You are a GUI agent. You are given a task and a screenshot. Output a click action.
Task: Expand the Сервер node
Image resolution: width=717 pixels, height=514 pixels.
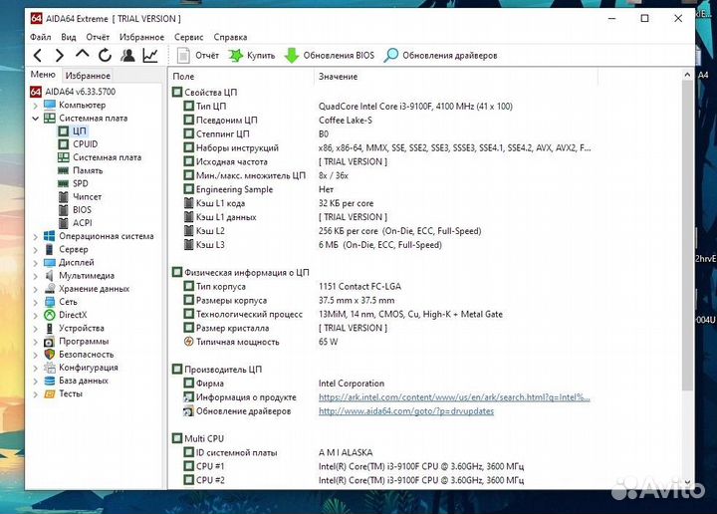[x=36, y=250]
